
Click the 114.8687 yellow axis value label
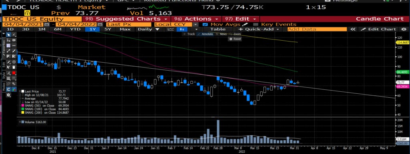coord(403,42)
